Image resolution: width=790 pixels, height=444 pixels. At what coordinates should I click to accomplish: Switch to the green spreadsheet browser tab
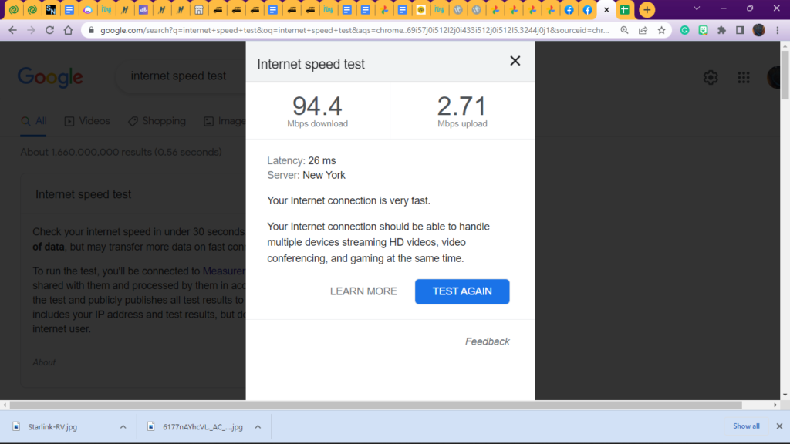625,9
